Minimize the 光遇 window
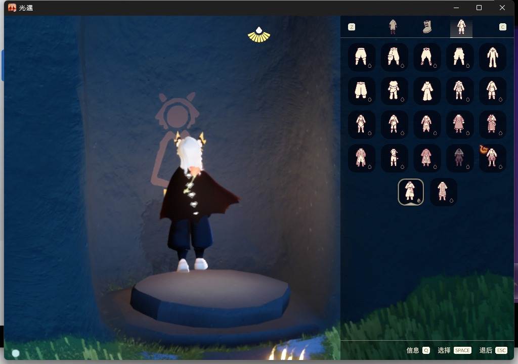This screenshot has width=518, height=364. coord(456,8)
